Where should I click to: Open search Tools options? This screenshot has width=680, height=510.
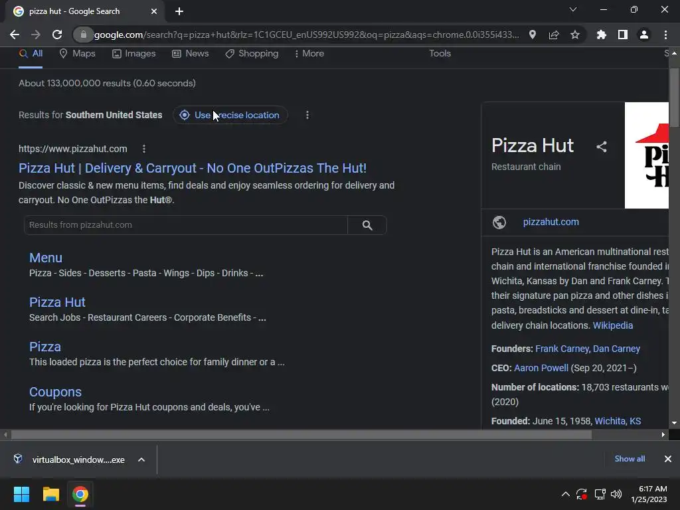[x=440, y=53]
